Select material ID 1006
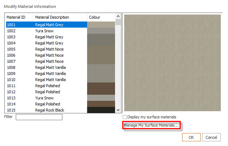Screen dimensions: 228x146 pyautogui.click(x=11, y=55)
